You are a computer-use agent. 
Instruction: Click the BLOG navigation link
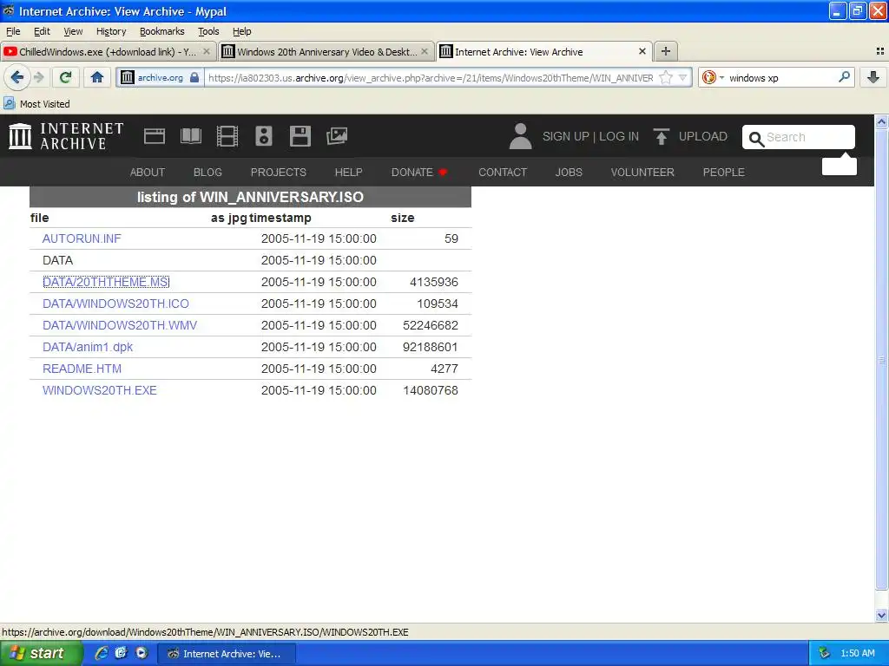pyautogui.click(x=207, y=173)
